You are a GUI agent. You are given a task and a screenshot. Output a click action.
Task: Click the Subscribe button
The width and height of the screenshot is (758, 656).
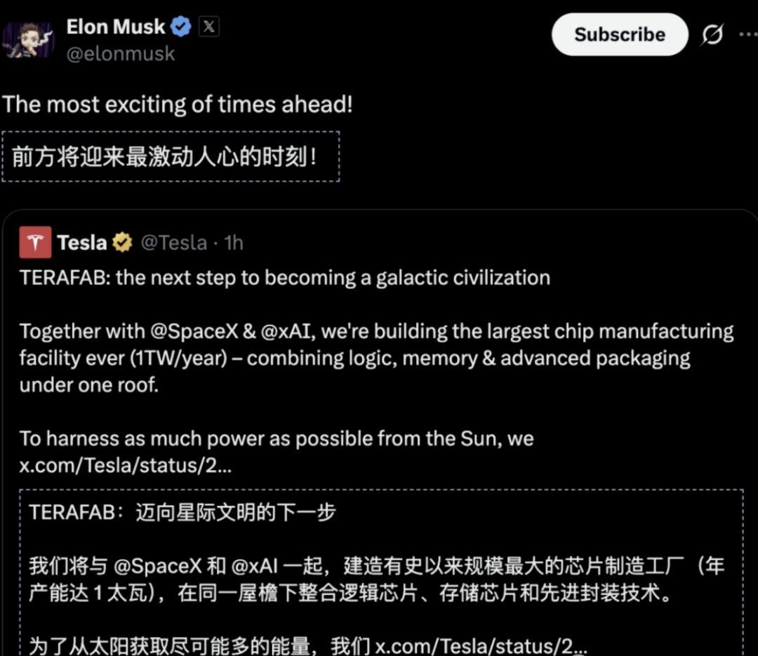619,34
